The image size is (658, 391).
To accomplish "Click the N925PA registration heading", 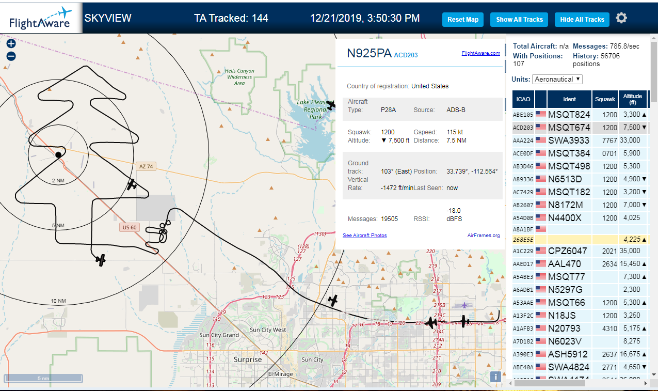I will click(x=369, y=53).
